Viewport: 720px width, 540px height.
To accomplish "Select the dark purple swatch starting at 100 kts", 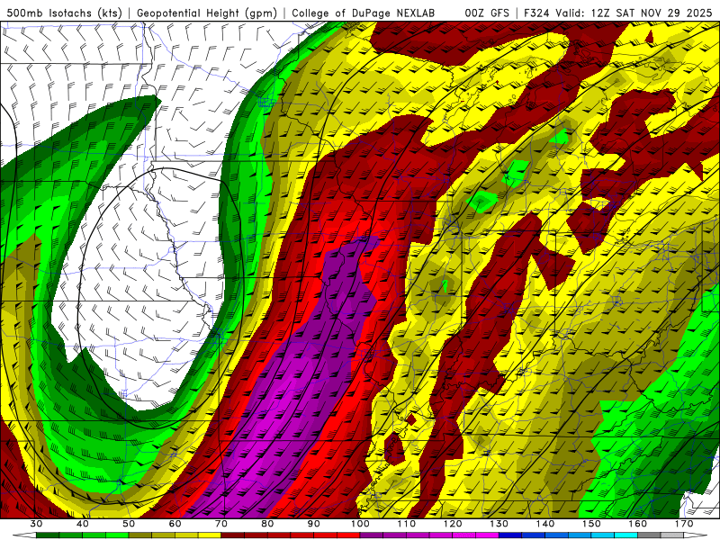I will 372,535.
